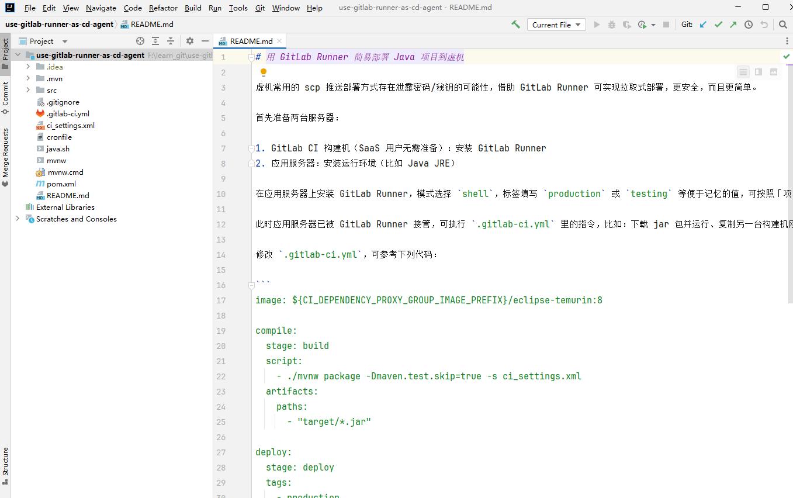Expand the src folder in tree
The image size is (793, 498).
28,90
